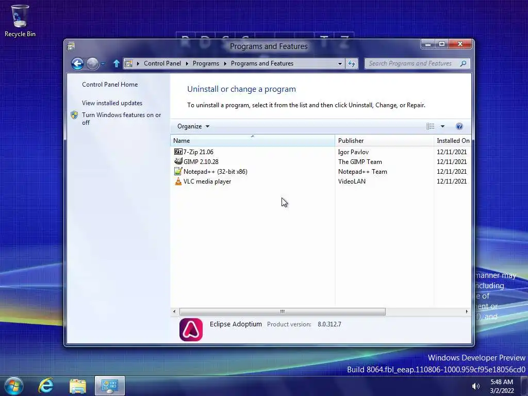Minimize the Programs and Features window
This screenshot has width=528, height=396.
427,44
